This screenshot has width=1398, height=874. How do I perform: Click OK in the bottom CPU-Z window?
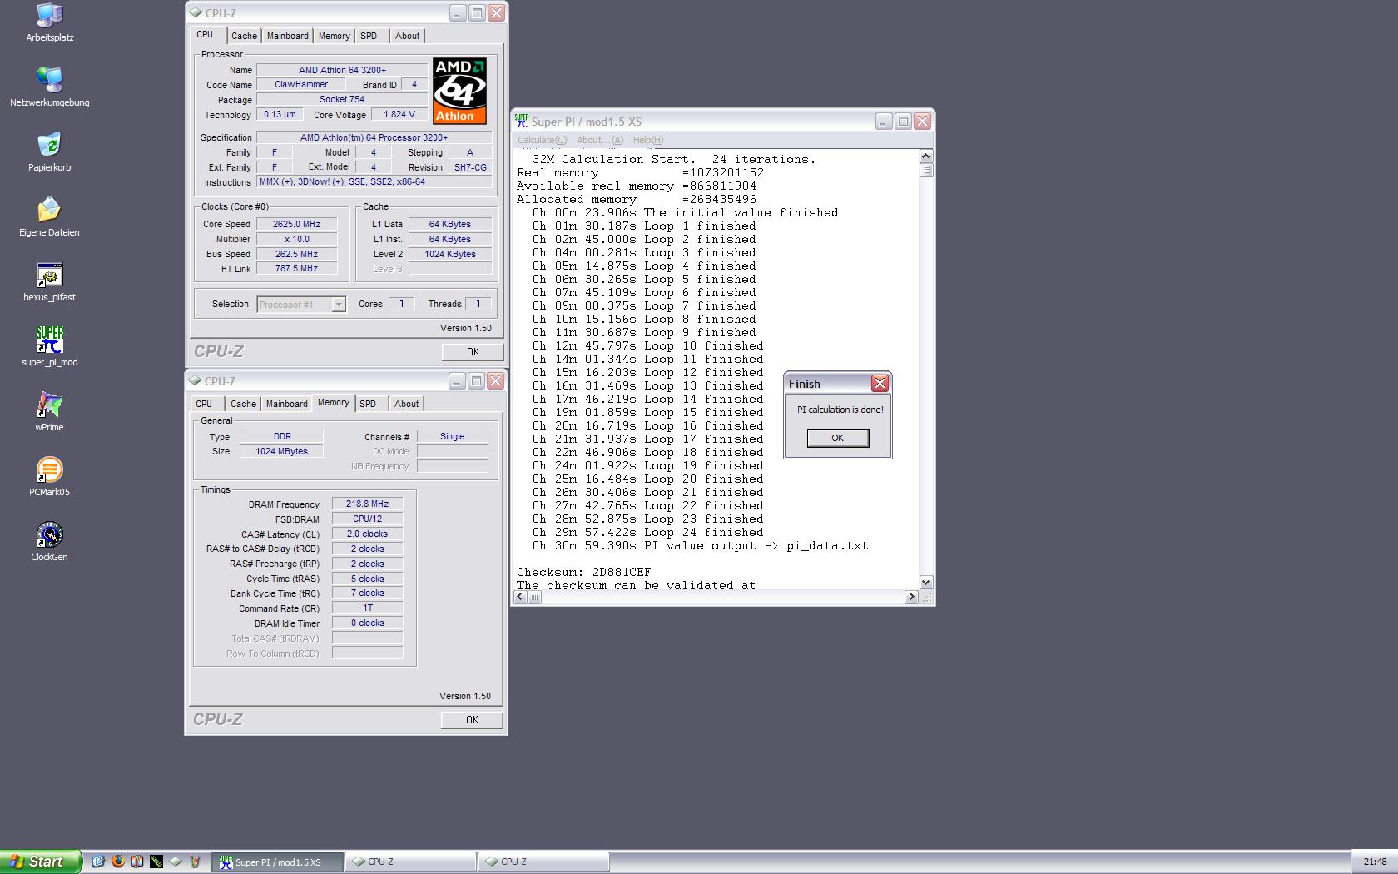(472, 720)
